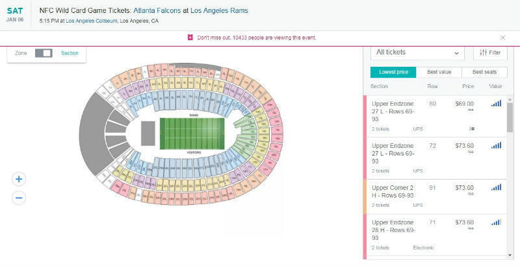Switch to the Best value tab
Viewport: 520px width, 269px height.
(439, 72)
